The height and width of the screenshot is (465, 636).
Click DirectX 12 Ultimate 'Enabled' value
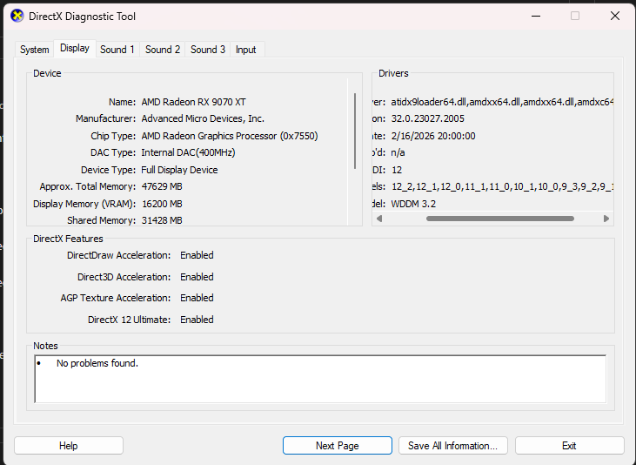click(197, 320)
